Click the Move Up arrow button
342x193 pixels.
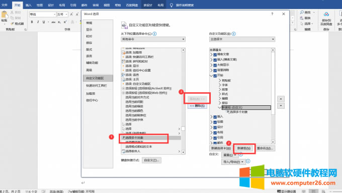pyautogui.click(x=281, y=99)
